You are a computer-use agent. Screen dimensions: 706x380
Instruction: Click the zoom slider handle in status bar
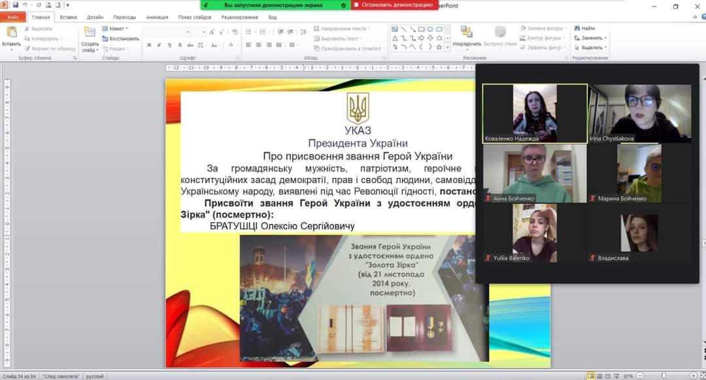tap(663, 376)
